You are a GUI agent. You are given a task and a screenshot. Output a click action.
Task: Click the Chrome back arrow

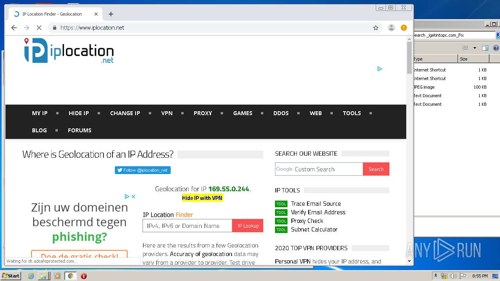click(x=14, y=28)
